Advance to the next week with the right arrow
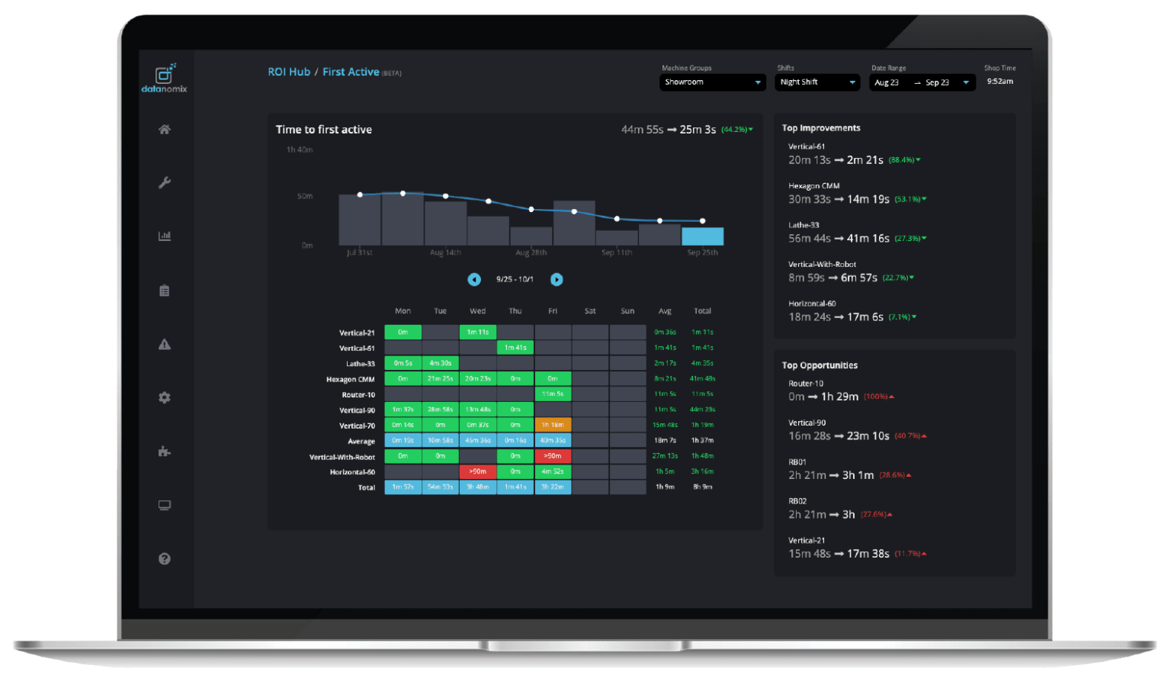This screenshot has width=1171, height=691. click(557, 279)
